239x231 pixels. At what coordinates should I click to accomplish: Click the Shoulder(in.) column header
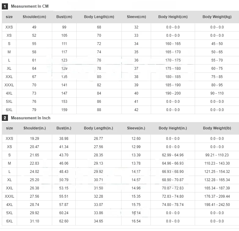pyautogui.click(x=34, y=128)
